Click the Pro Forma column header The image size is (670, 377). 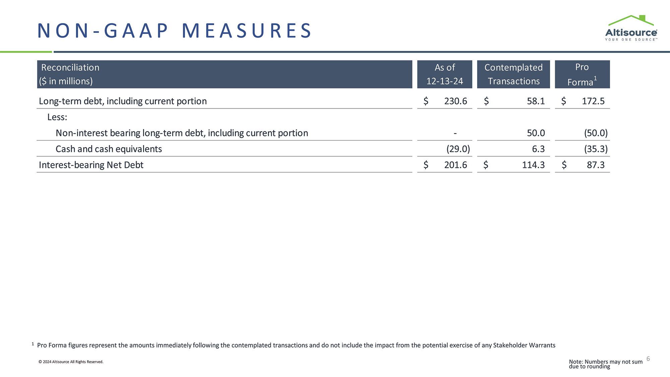click(582, 74)
